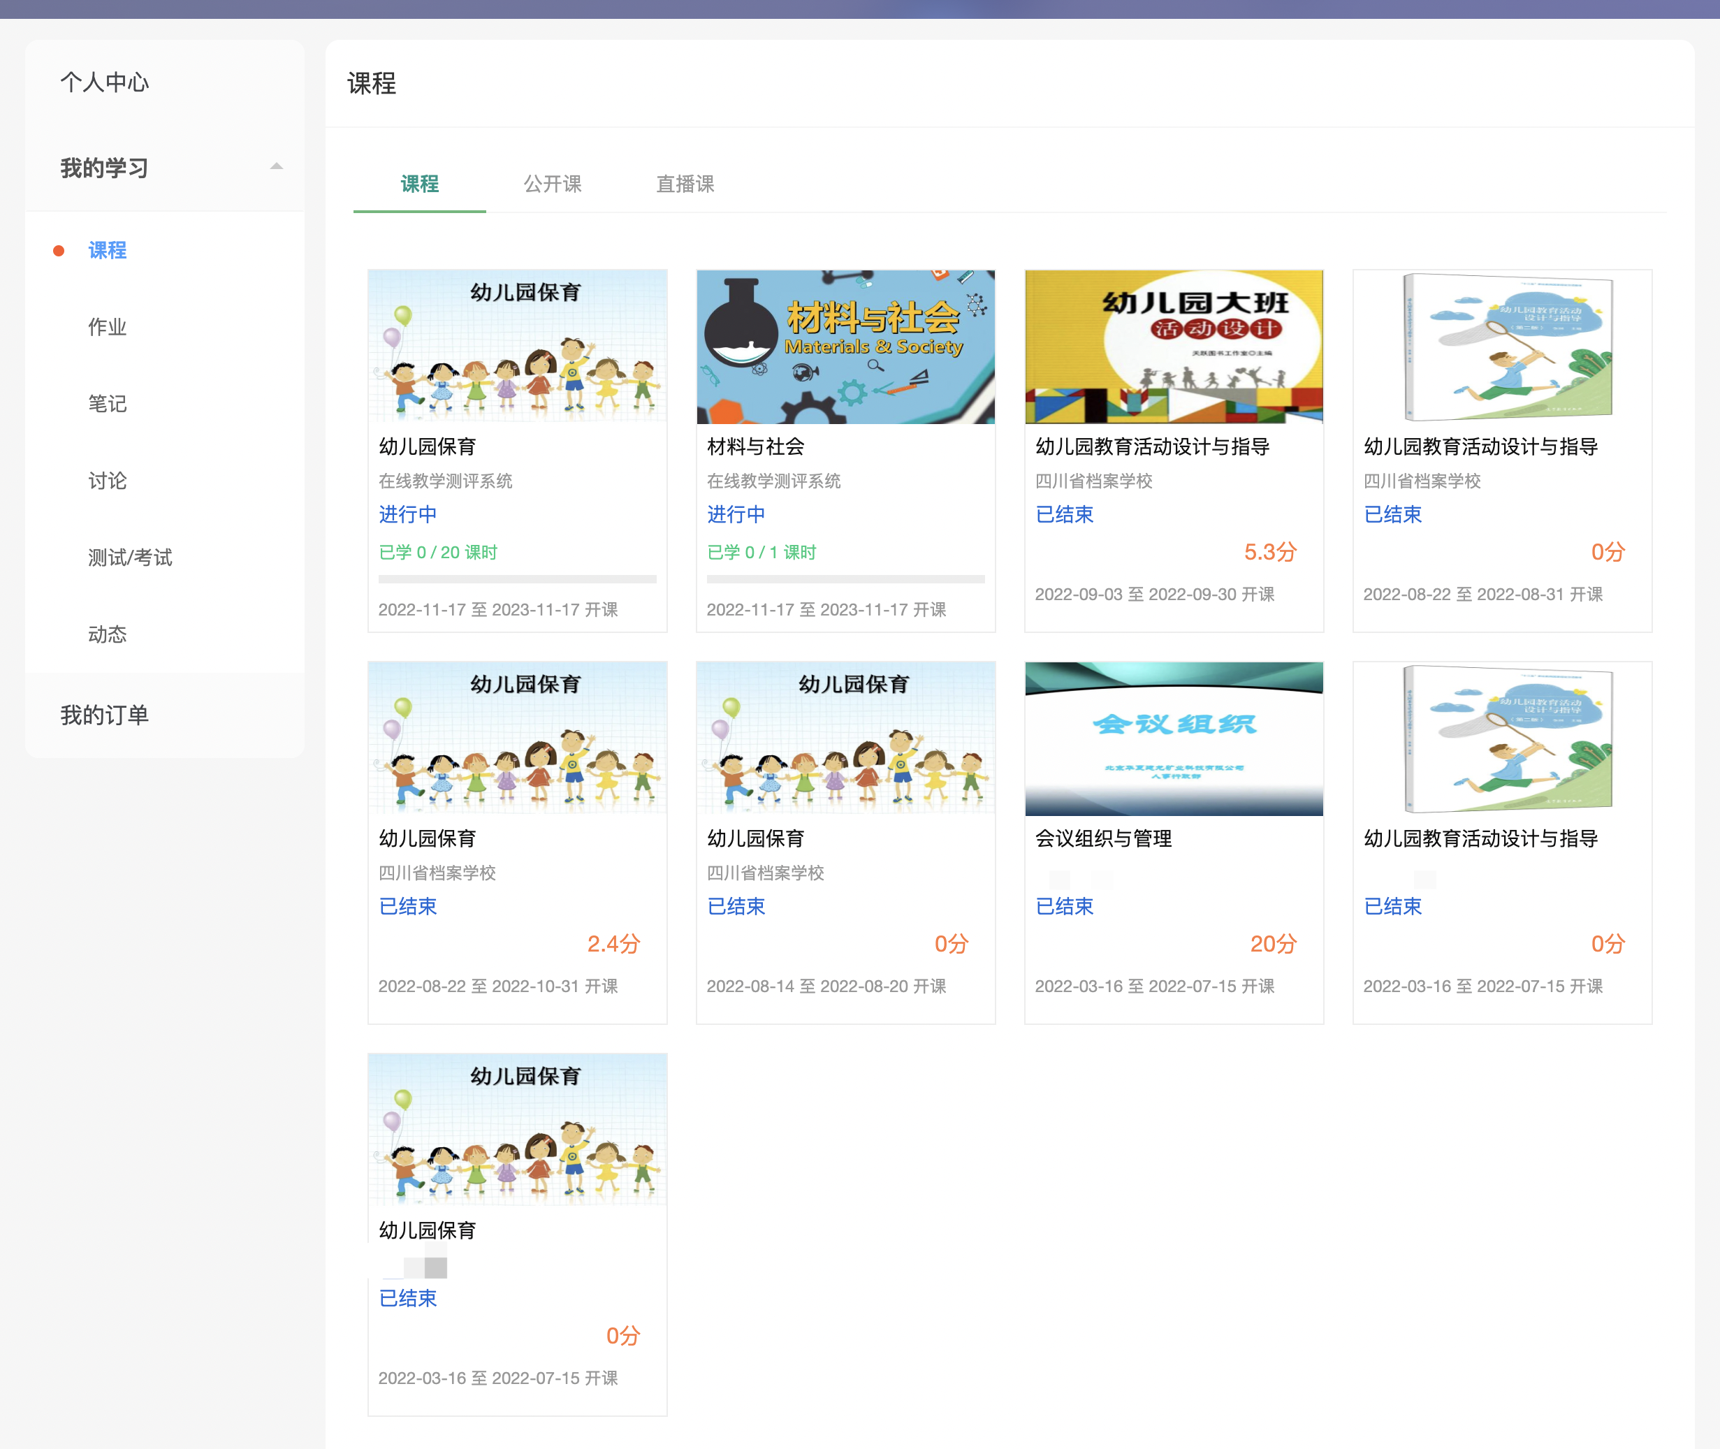Screen dimensions: 1720x1449
Task: Switch to the 公开课 tab
Action: click(552, 183)
